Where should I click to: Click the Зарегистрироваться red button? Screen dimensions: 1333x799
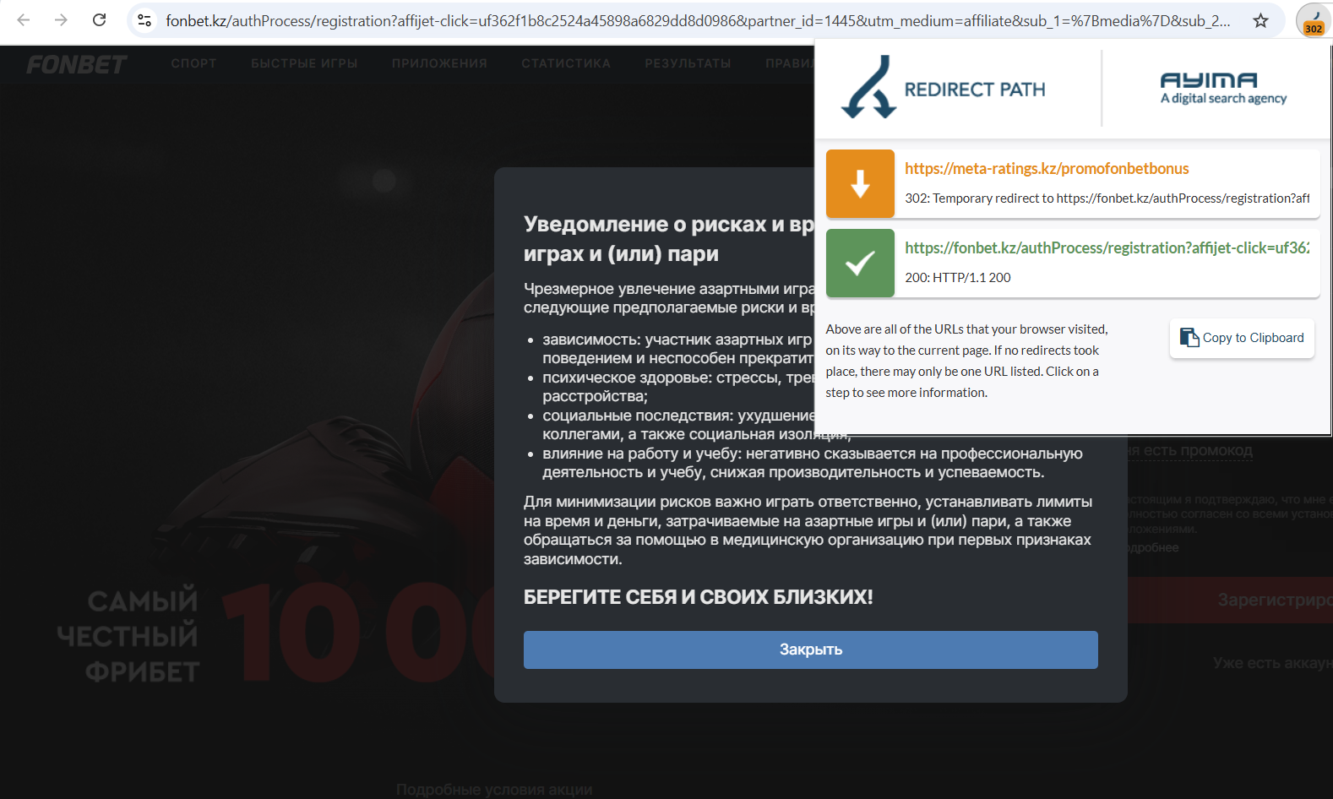pos(1230,600)
